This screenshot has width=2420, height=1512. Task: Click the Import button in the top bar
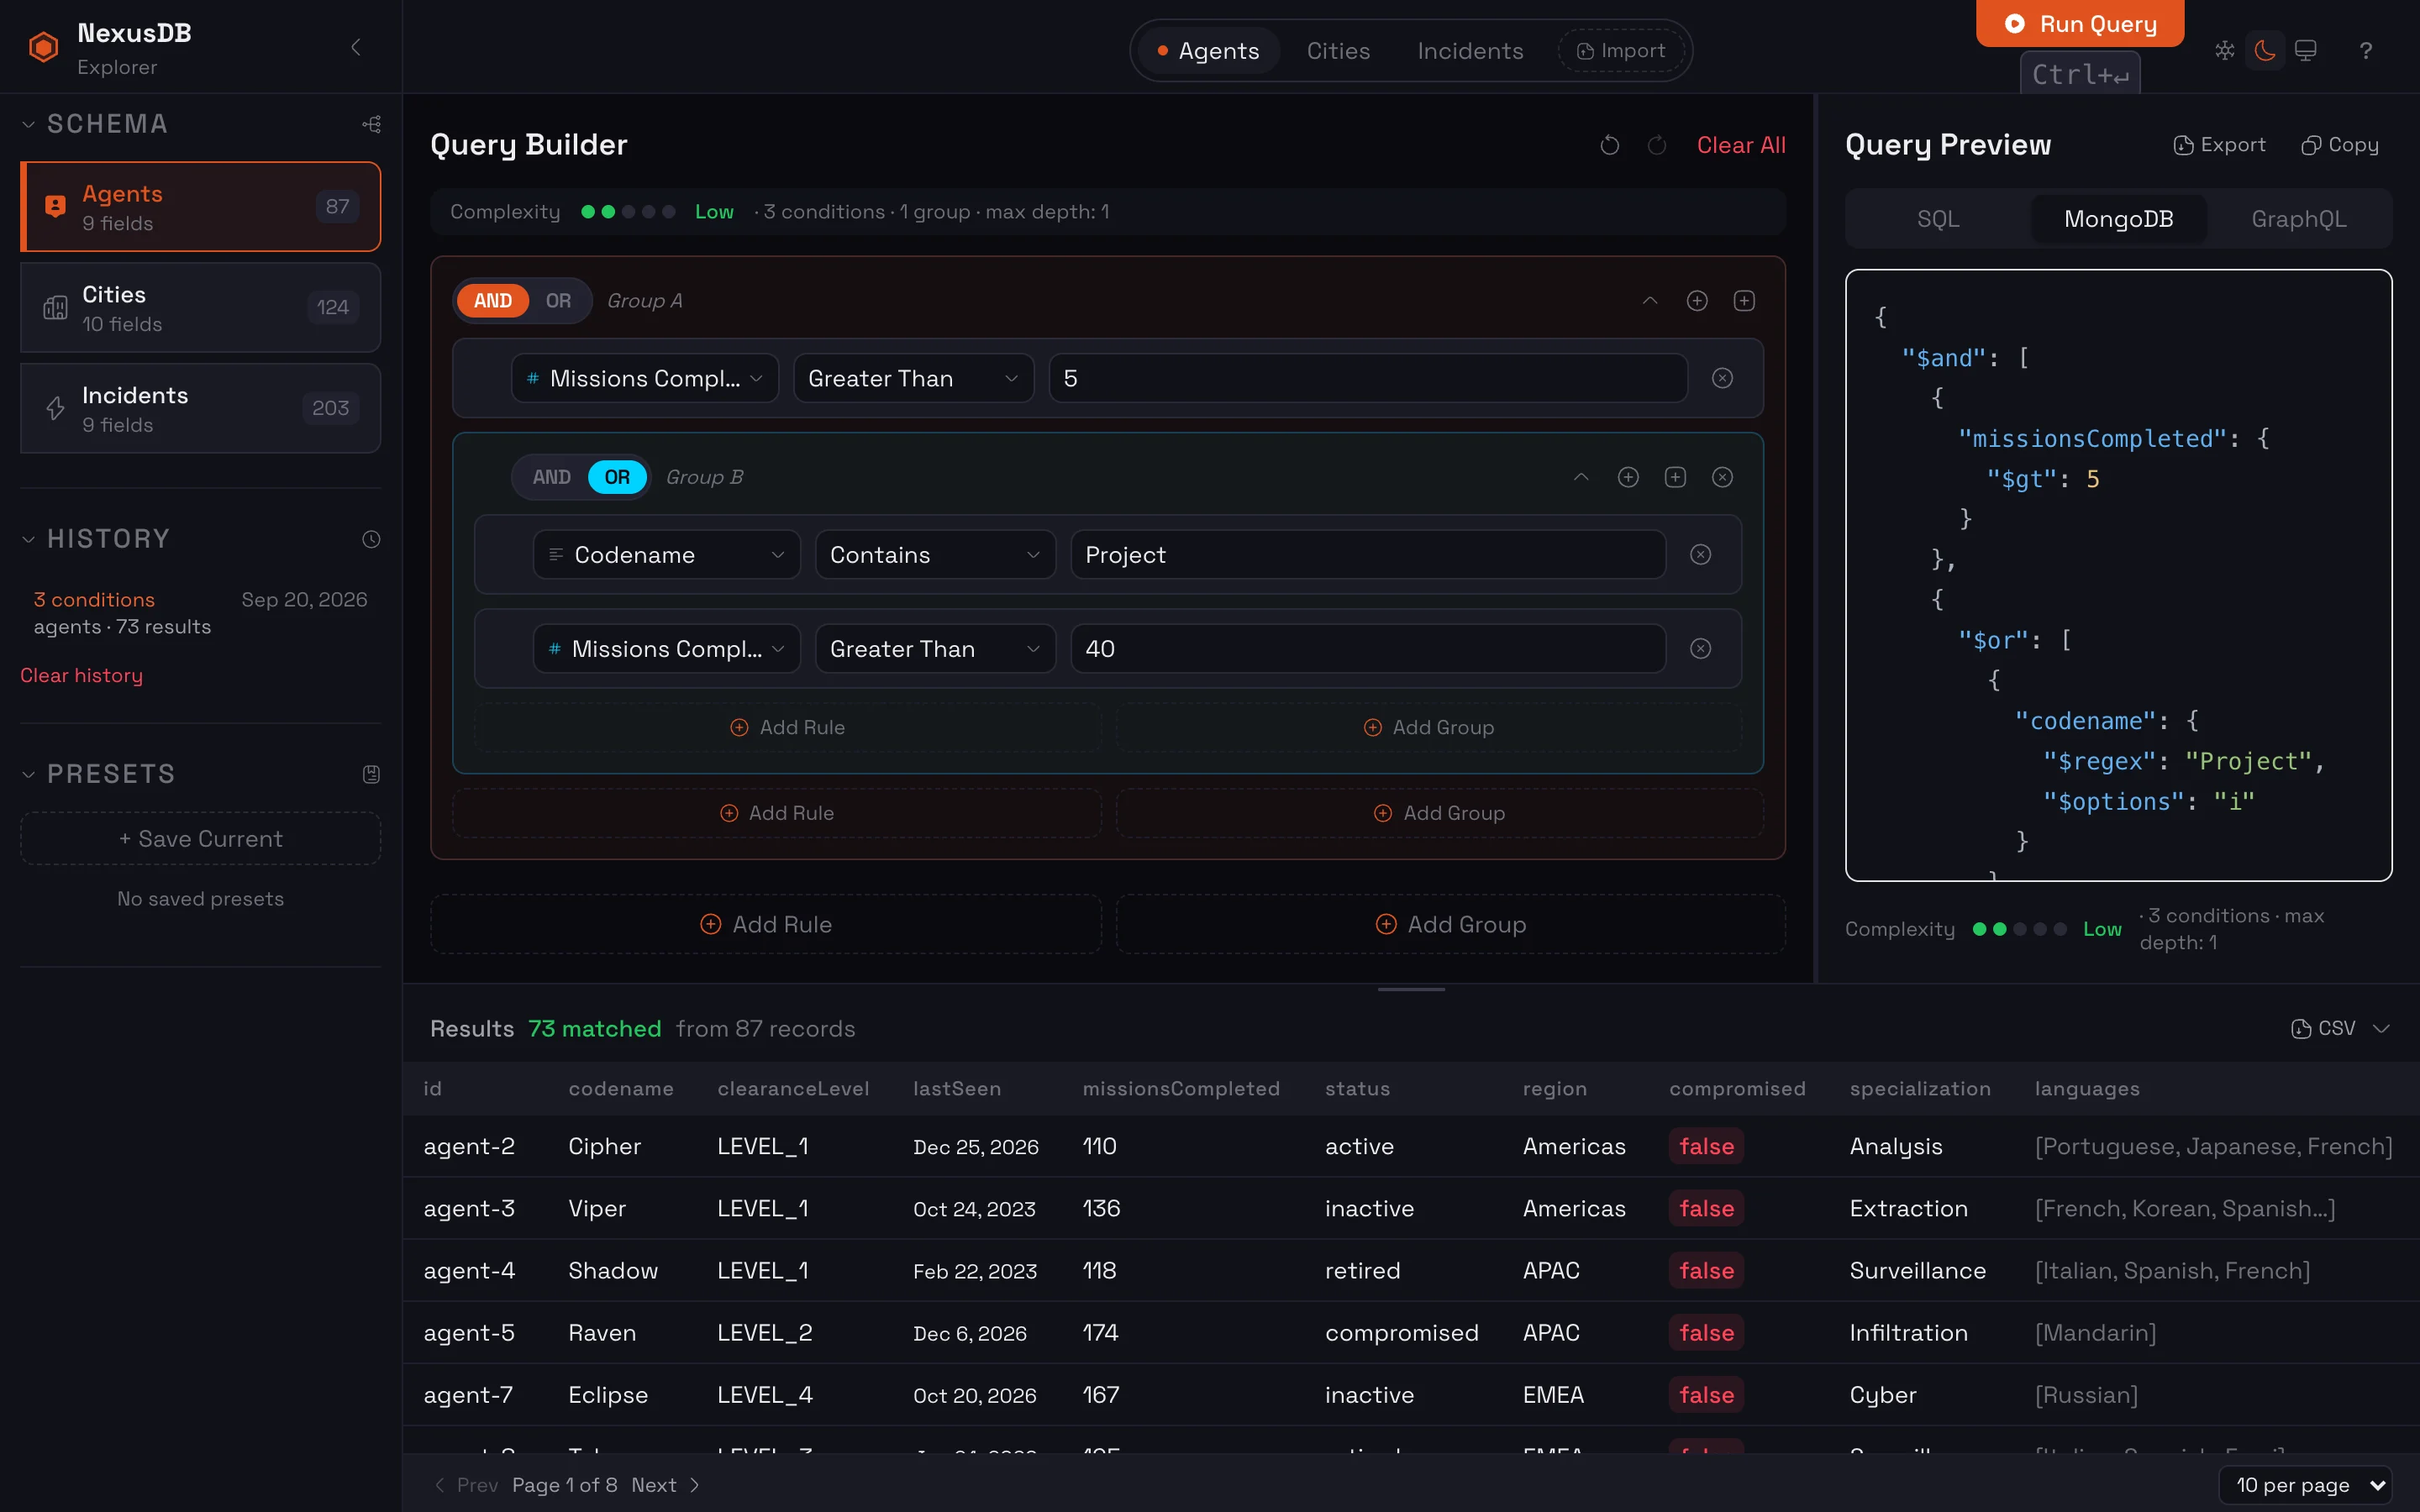pos(1621,51)
